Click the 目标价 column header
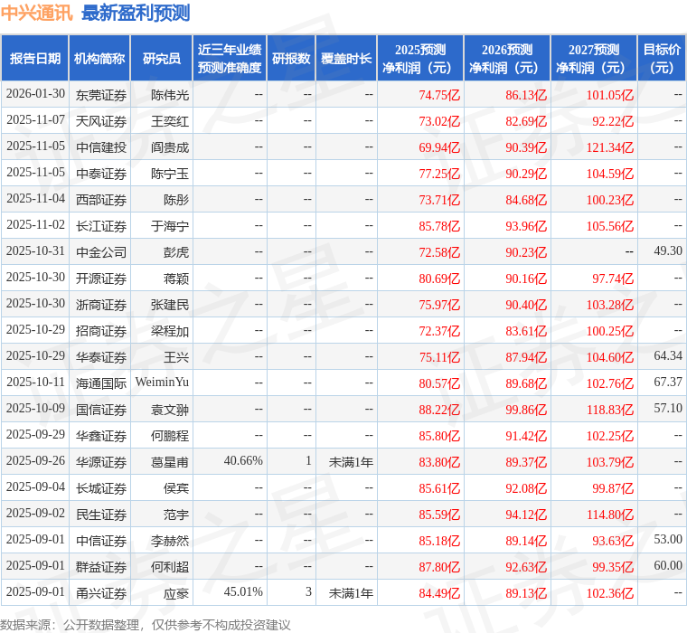Viewport: 687px width, 633px height. click(662, 59)
